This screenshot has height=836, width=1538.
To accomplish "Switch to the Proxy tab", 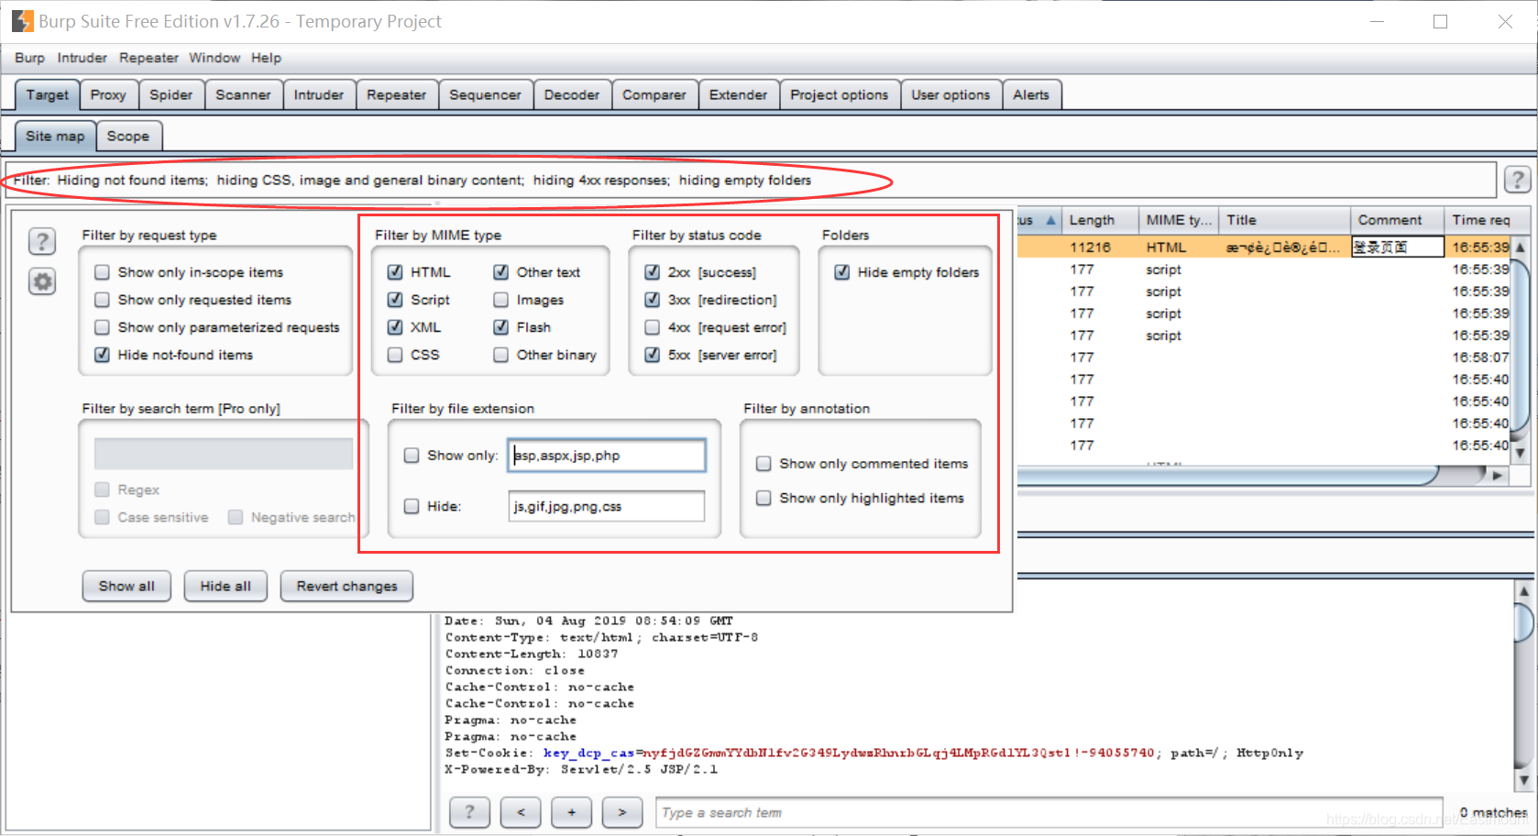I will click(108, 94).
